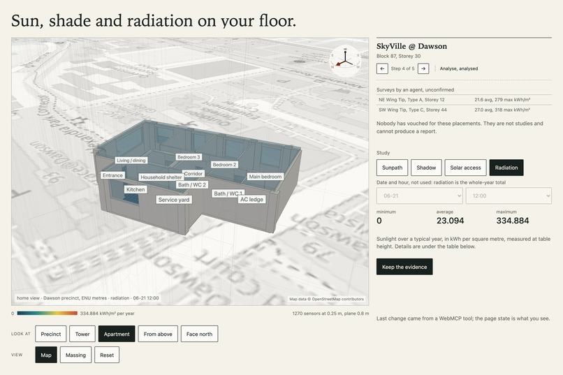Click the Bedroom 3 label
563x375 pixels.
pyautogui.click(x=189, y=157)
